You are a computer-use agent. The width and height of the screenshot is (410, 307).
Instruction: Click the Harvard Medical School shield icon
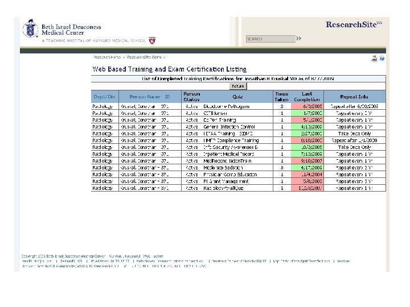pos(152,40)
